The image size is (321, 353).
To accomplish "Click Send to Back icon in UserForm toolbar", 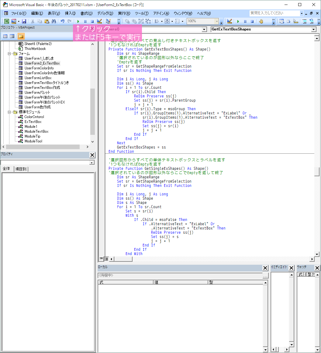I will [x=134, y=21].
